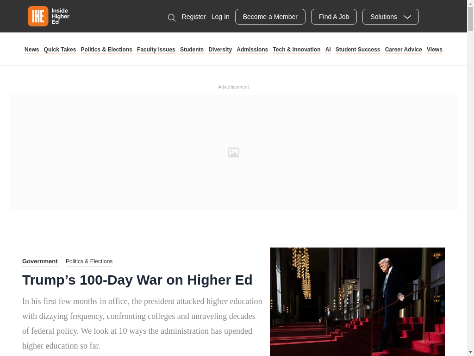
Task: Open the Log In link
Action: 220,17
